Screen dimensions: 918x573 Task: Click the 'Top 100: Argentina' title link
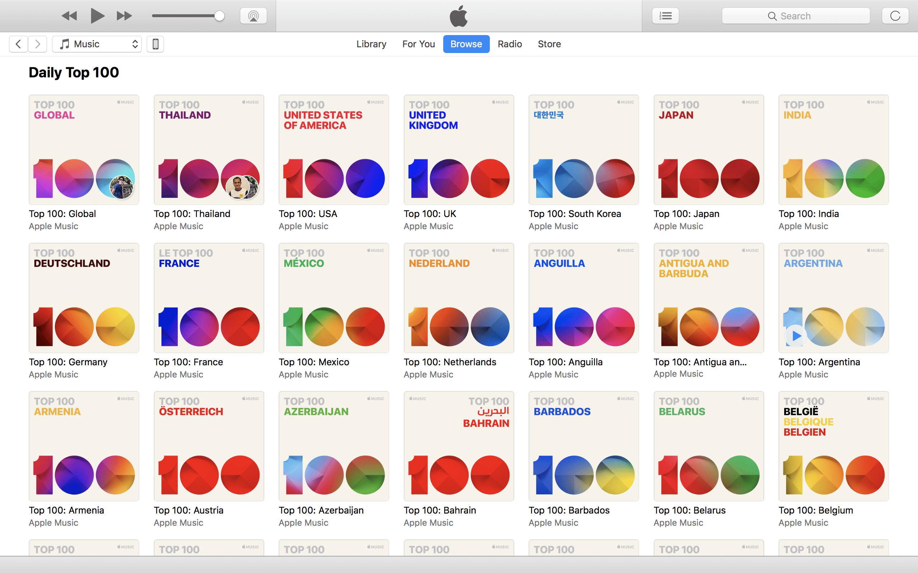click(819, 362)
